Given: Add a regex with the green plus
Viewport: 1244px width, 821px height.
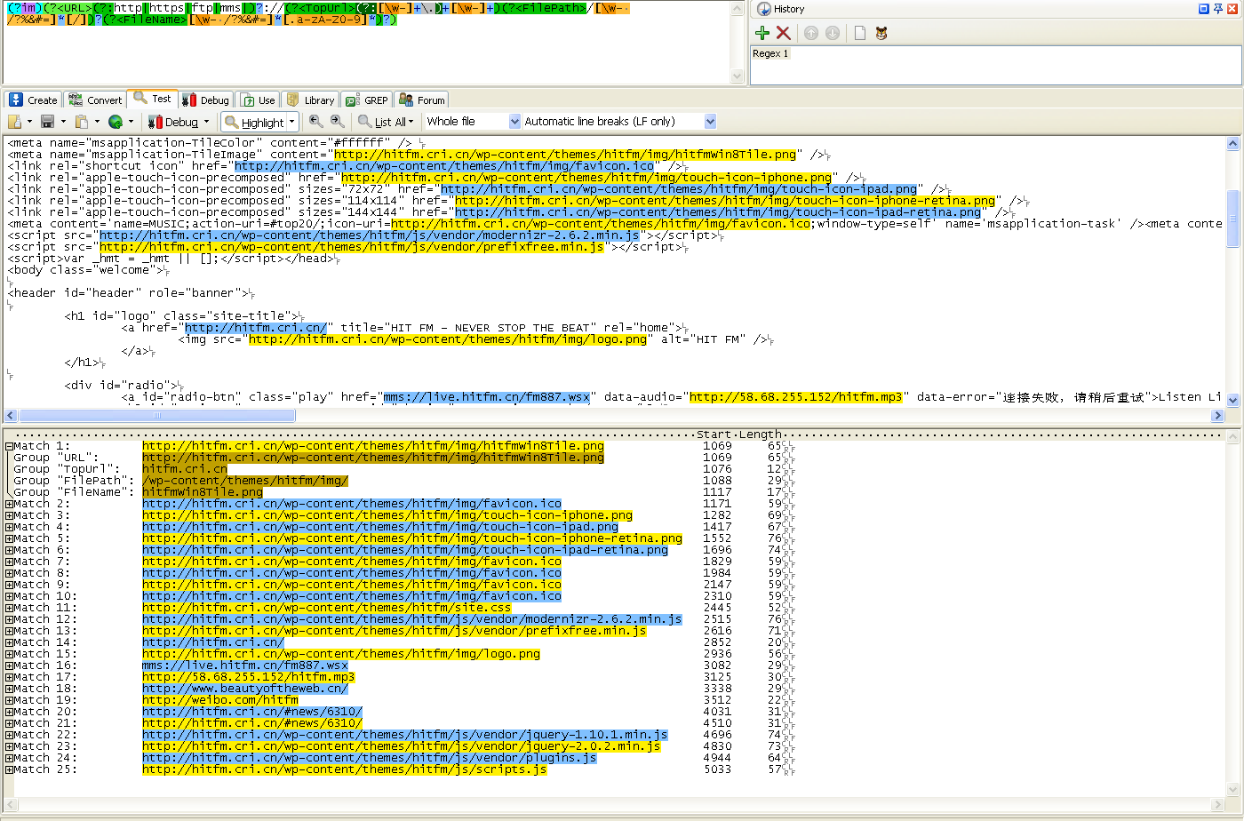Looking at the screenshot, I should tap(762, 33).
